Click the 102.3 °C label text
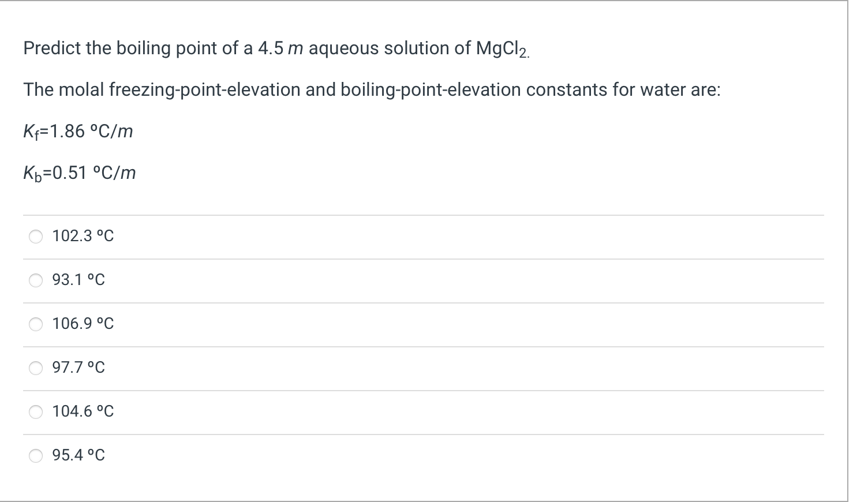The width and height of the screenshot is (853, 502). click(83, 235)
